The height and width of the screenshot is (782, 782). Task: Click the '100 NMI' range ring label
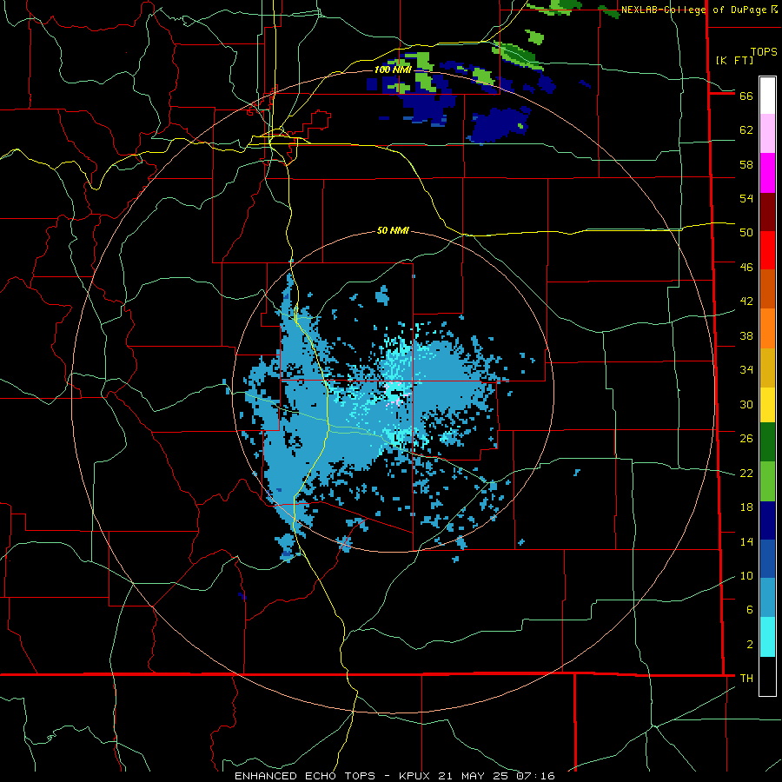pos(393,70)
